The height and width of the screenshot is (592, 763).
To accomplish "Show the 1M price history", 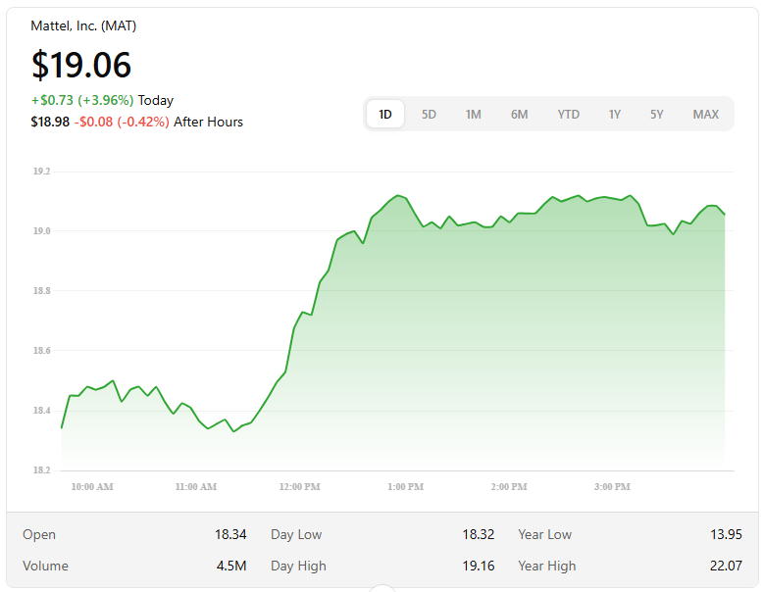I will pyautogui.click(x=473, y=115).
